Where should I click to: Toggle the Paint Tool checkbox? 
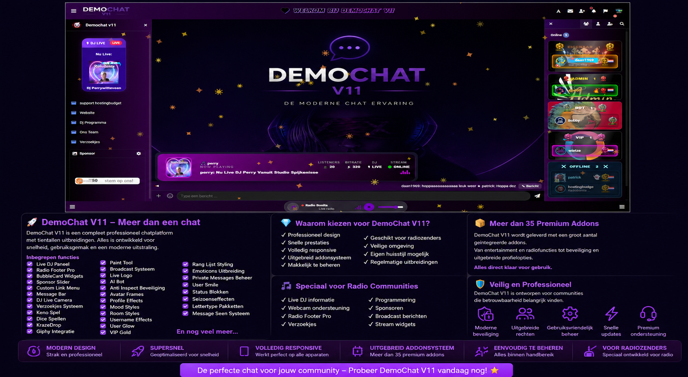(103, 263)
